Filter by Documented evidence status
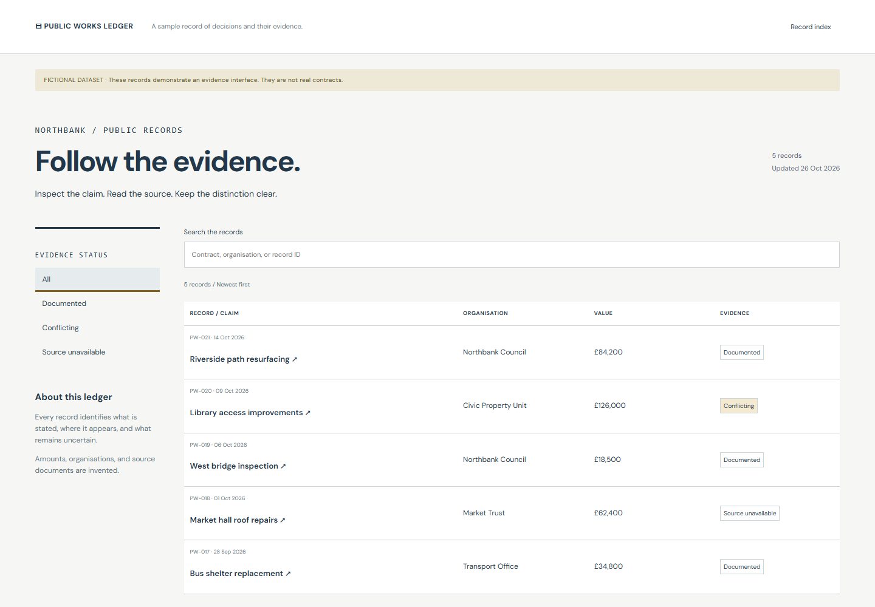This screenshot has height=607, width=875. (97, 303)
